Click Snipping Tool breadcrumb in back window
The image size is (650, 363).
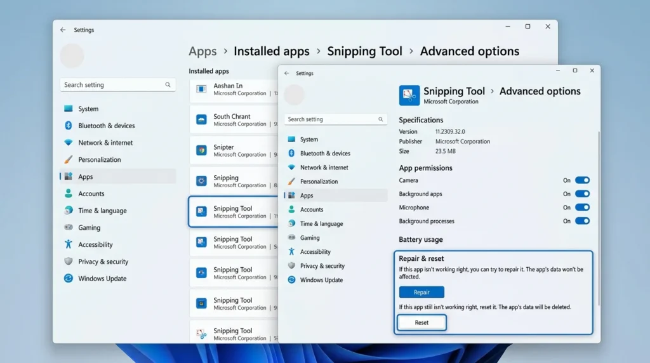[365, 51]
